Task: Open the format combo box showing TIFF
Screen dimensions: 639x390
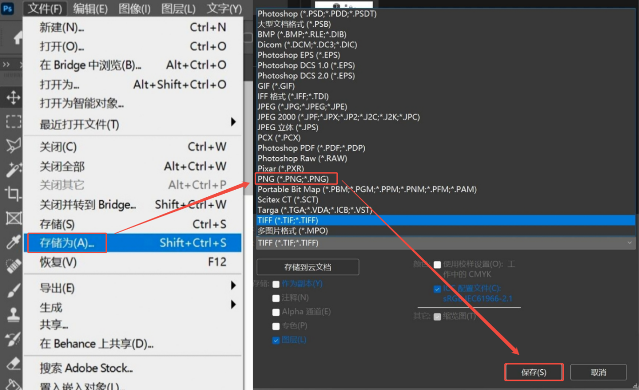Action: click(x=446, y=243)
